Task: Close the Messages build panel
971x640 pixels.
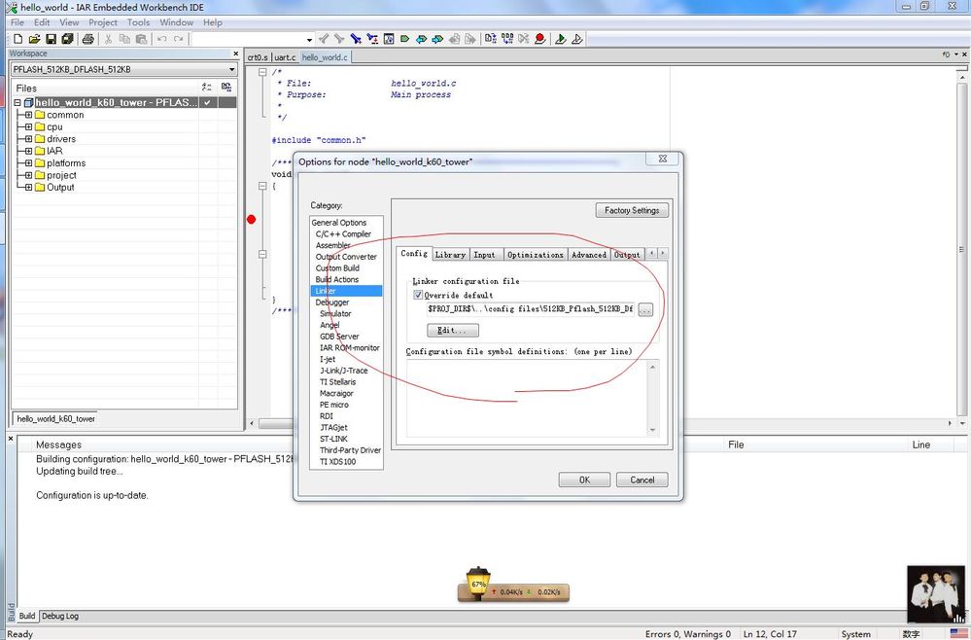Action: pyautogui.click(x=10, y=438)
